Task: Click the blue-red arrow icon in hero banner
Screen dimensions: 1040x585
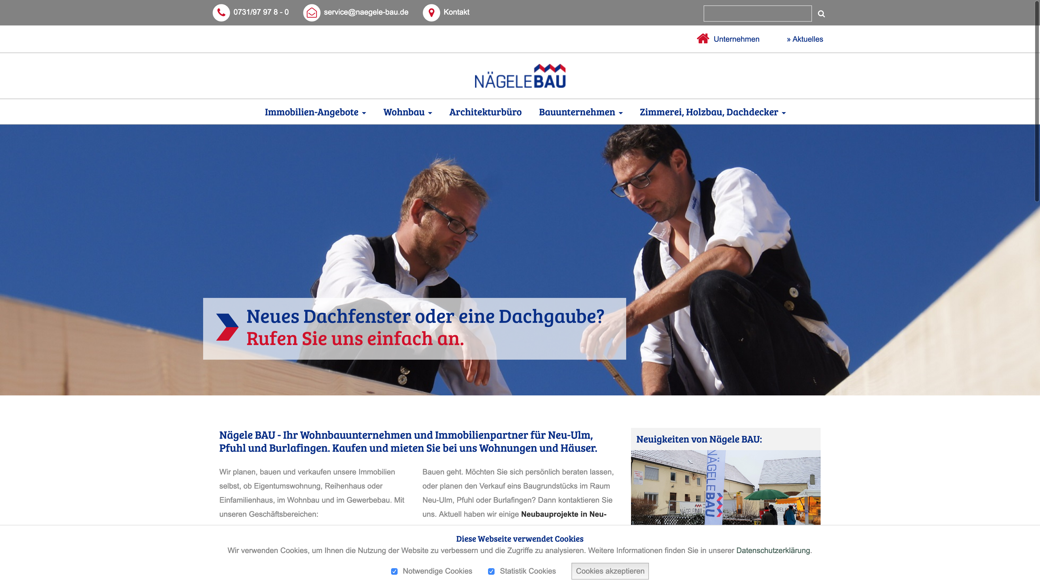Action: click(227, 327)
